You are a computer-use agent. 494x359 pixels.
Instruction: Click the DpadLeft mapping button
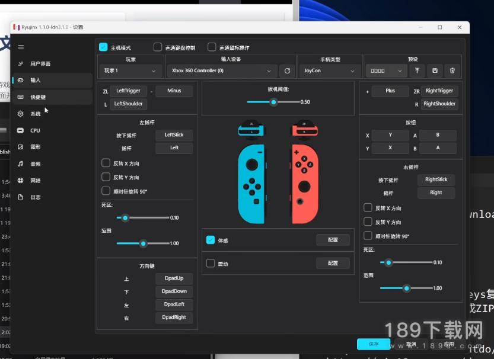click(x=174, y=304)
